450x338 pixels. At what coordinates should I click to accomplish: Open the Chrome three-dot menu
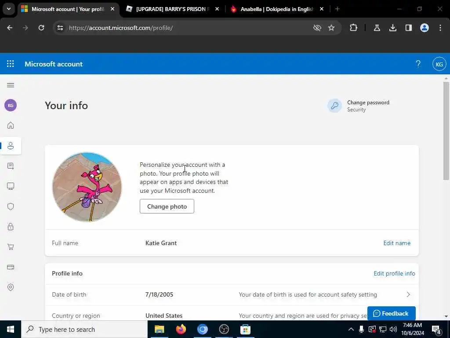tap(440, 28)
